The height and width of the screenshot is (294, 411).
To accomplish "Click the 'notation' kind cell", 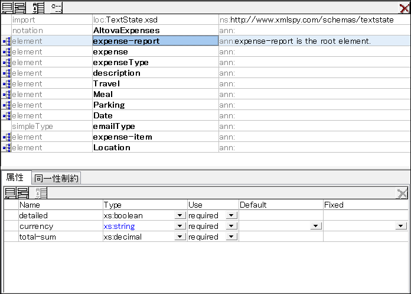I will pos(52,30).
